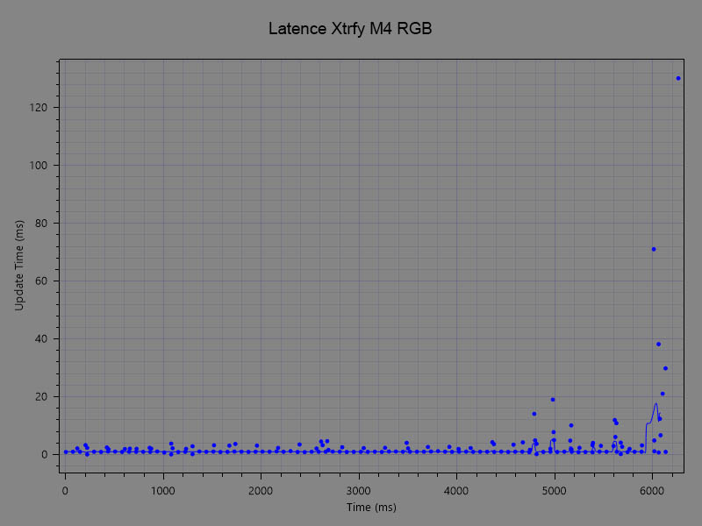This screenshot has height=526, width=702.
Task: Click the 2000 tick label on the x-axis
Action: pyautogui.click(x=261, y=491)
